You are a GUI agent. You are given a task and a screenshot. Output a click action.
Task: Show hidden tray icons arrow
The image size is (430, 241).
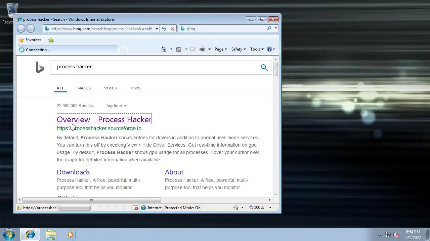coord(380,235)
